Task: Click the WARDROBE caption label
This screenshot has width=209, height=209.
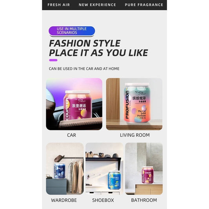Action: 64,200
